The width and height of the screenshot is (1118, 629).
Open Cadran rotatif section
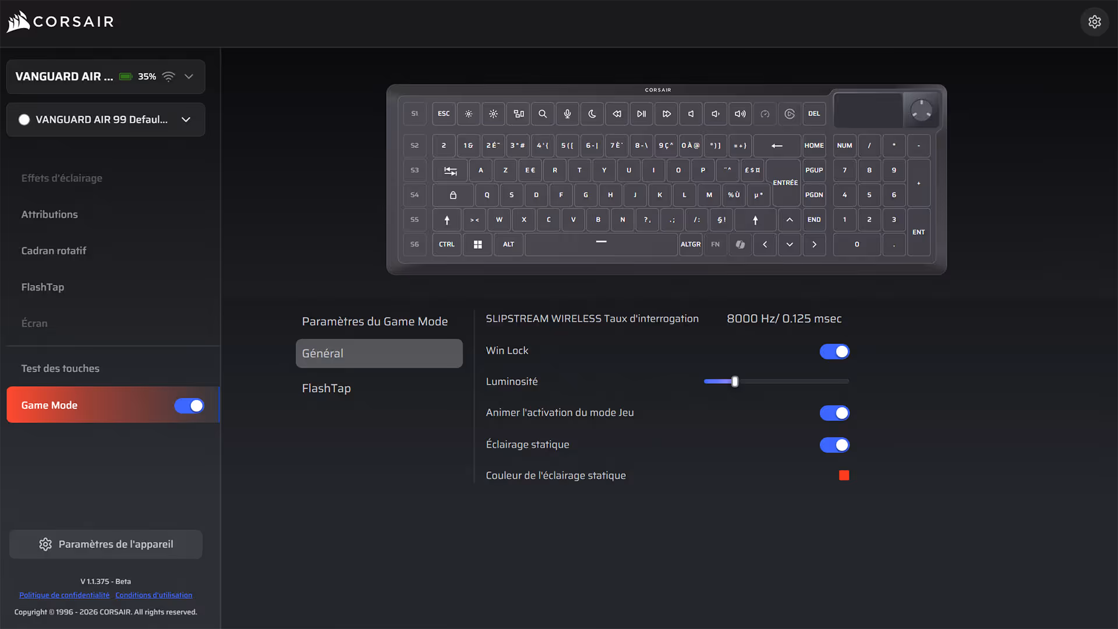point(54,251)
